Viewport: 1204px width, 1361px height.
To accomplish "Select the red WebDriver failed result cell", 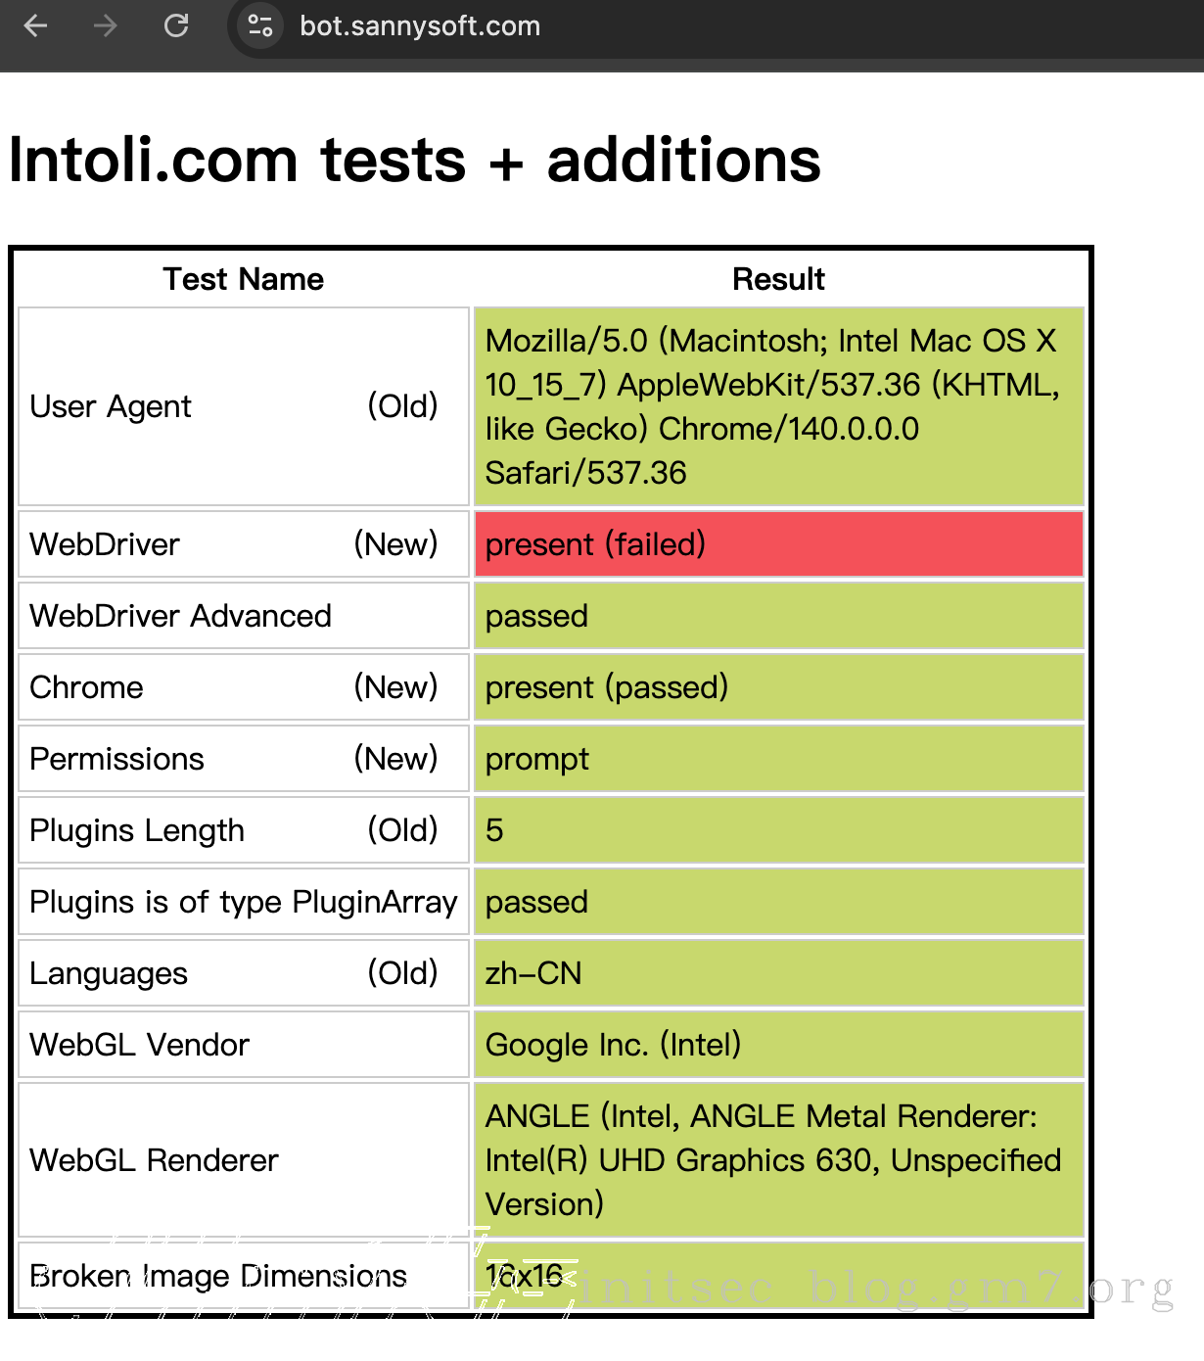I will click(778, 544).
